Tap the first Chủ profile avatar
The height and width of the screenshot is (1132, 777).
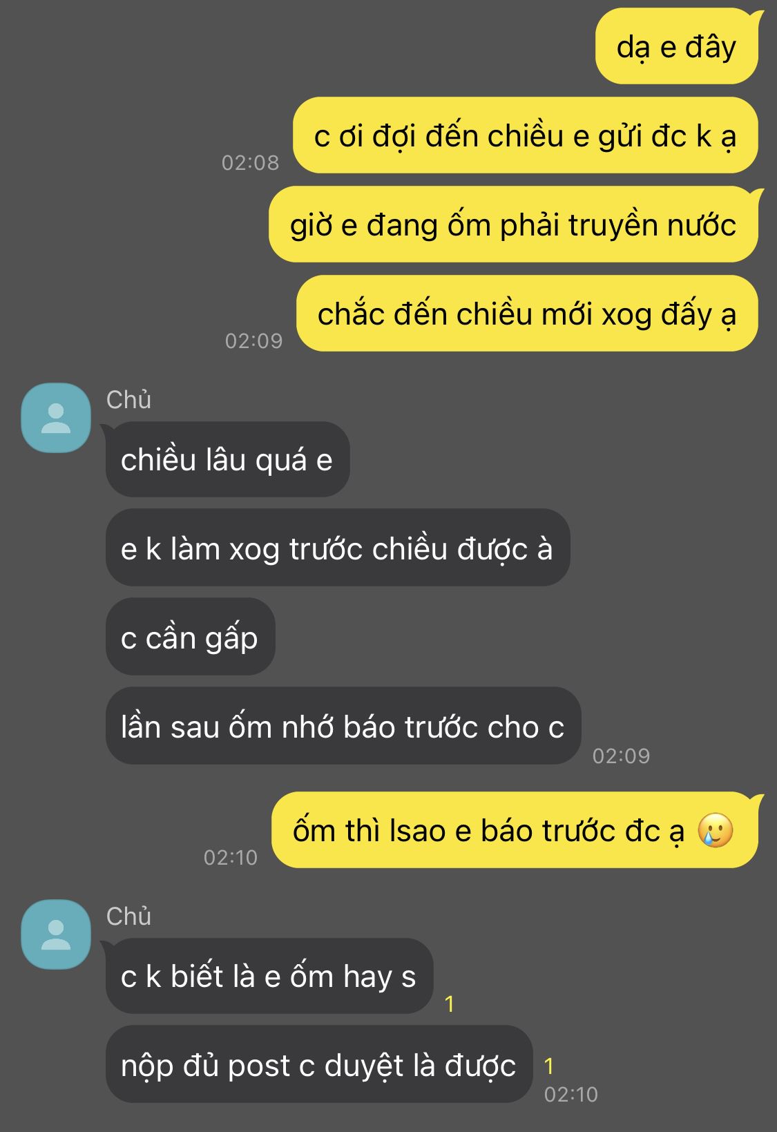(x=56, y=418)
